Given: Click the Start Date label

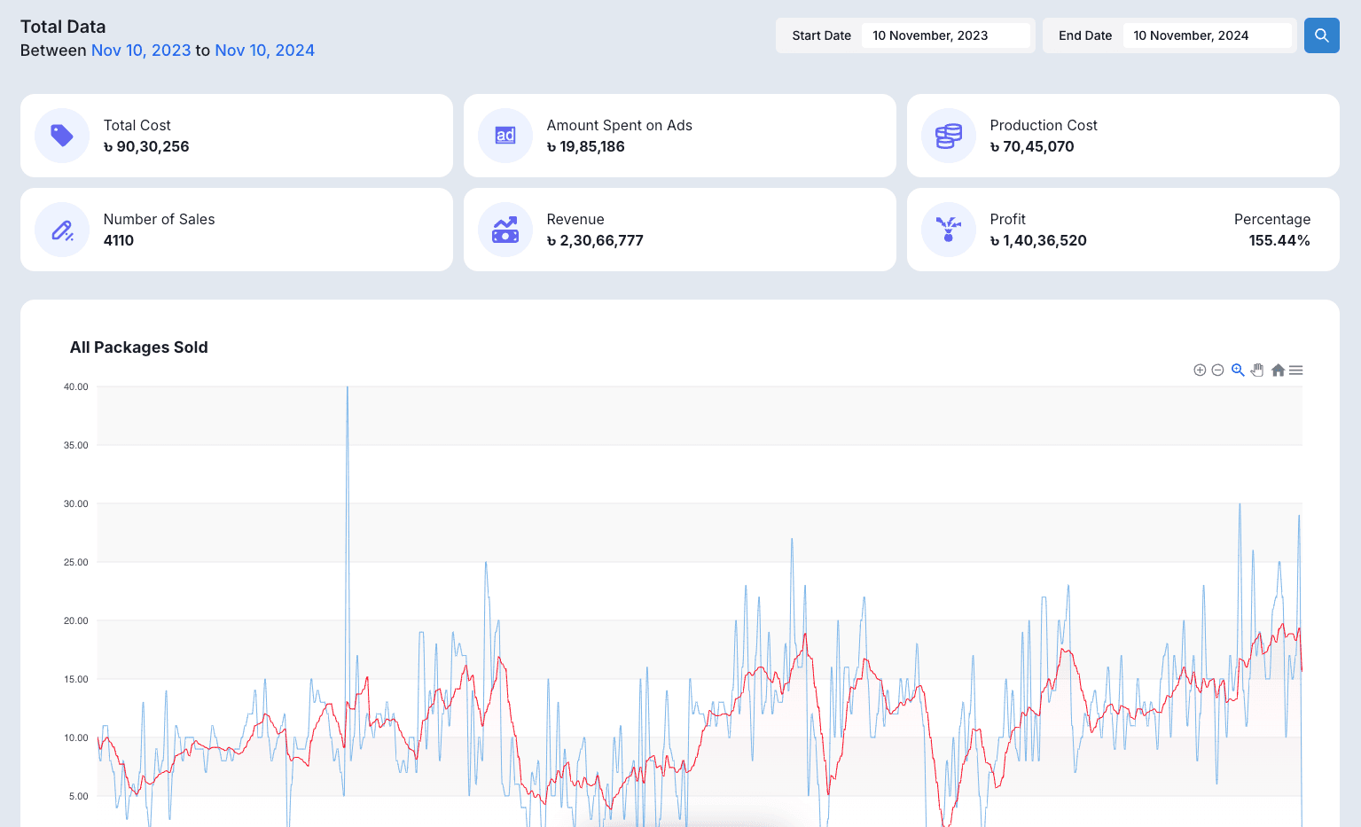Looking at the screenshot, I should click(822, 35).
